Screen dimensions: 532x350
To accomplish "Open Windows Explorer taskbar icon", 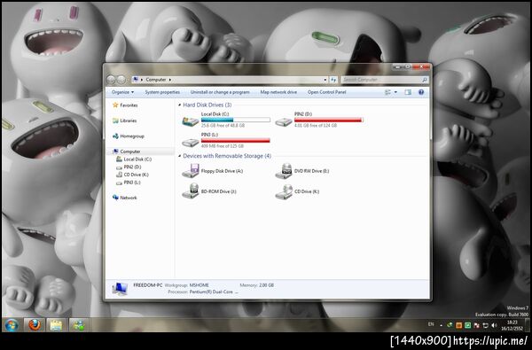I will (x=57, y=325).
